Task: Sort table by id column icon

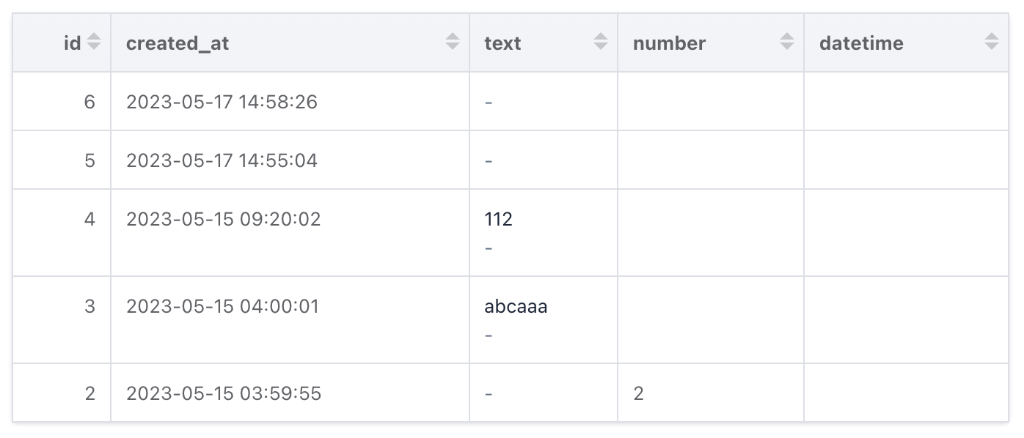Action: [x=93, y=42]
